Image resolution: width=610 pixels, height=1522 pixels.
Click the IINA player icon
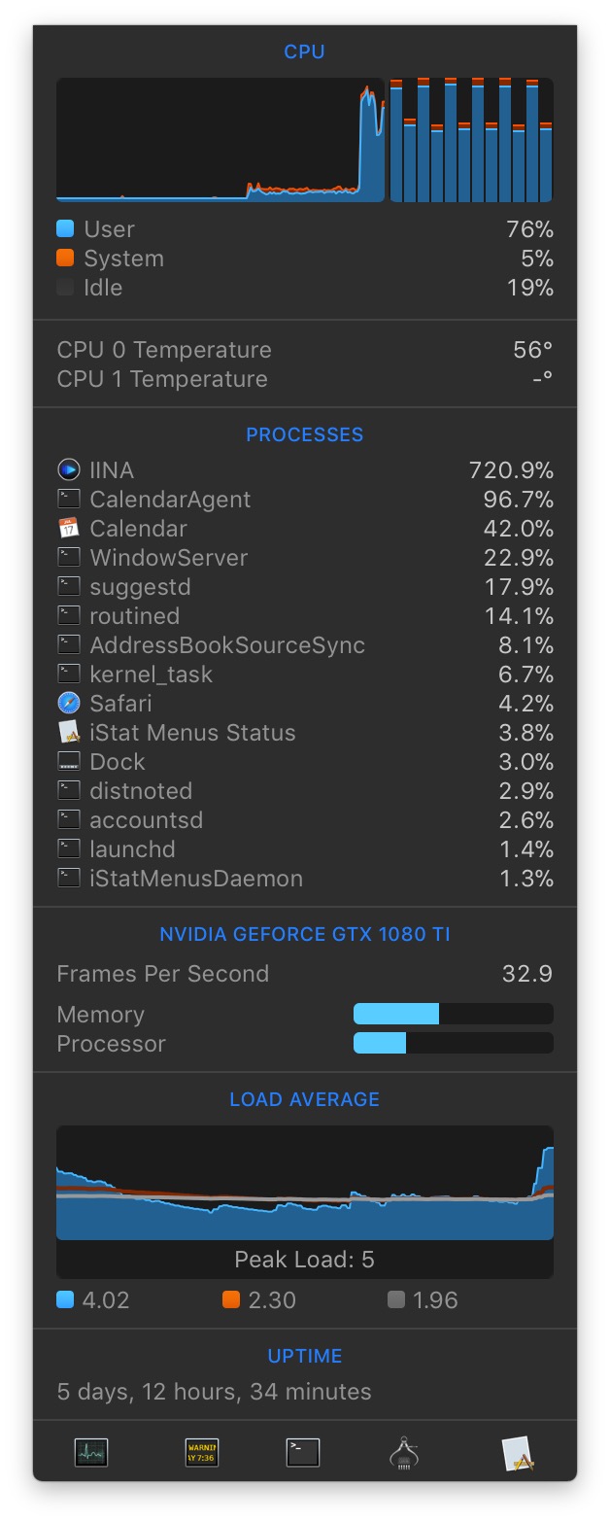69,470
